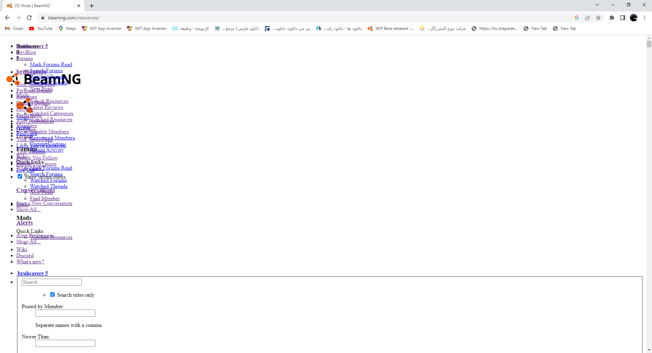Open the Wiki link near Discord
The height and width of the screenshot is (353, 652).
(21, 249)
